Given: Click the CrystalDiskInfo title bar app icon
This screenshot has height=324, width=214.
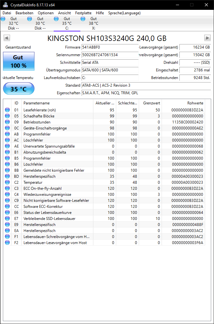Looking at the screenshot, I should coord(6,5).
